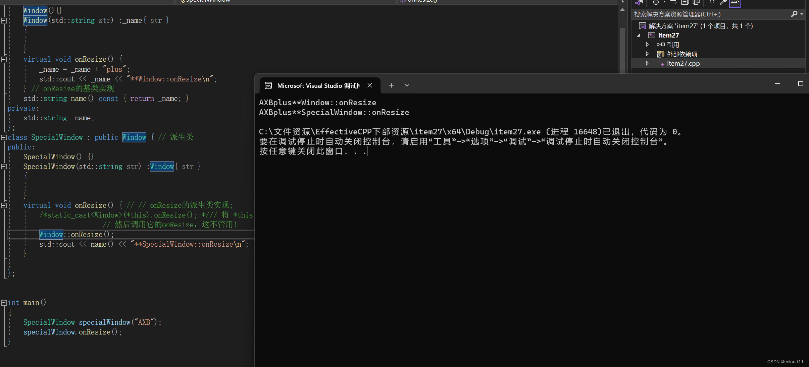Maximize the debug console window
This screenshot has height=367, width=809.
[801, 83]
